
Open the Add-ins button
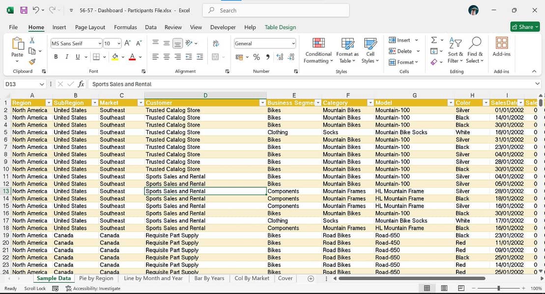[502, 47]
